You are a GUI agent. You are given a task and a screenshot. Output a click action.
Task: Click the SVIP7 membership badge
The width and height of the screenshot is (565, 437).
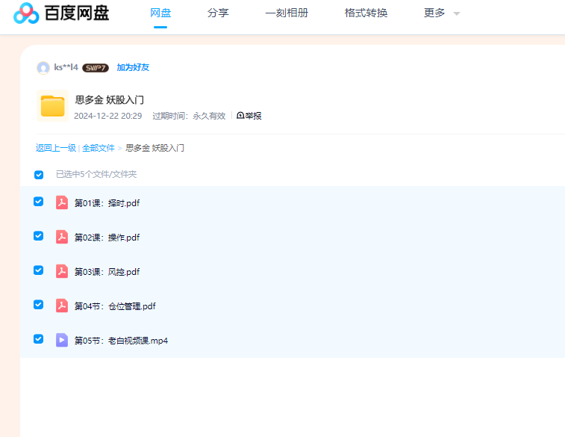[96, 68]
